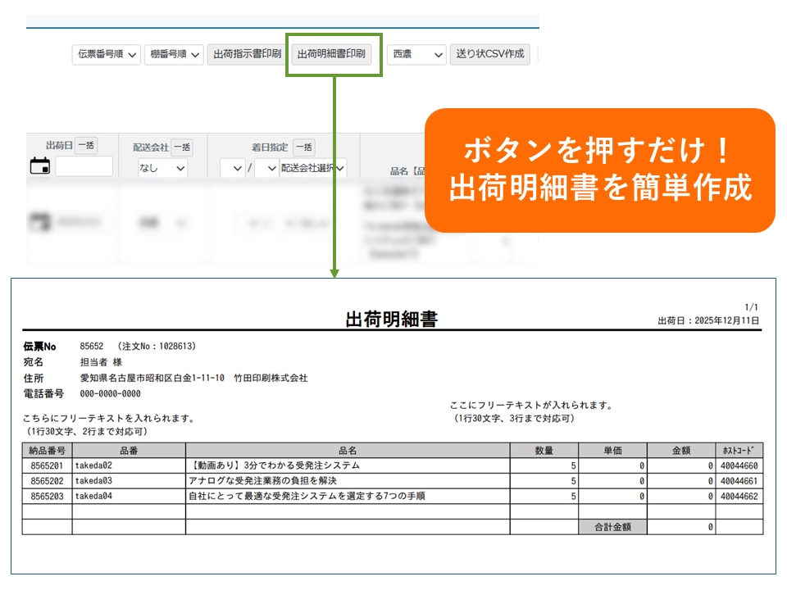The height and width of the screenshot is (590, 787).
Task: Click the 納品番号 8565203 cell
Action: pyautogui.click(x=47, y=496)
